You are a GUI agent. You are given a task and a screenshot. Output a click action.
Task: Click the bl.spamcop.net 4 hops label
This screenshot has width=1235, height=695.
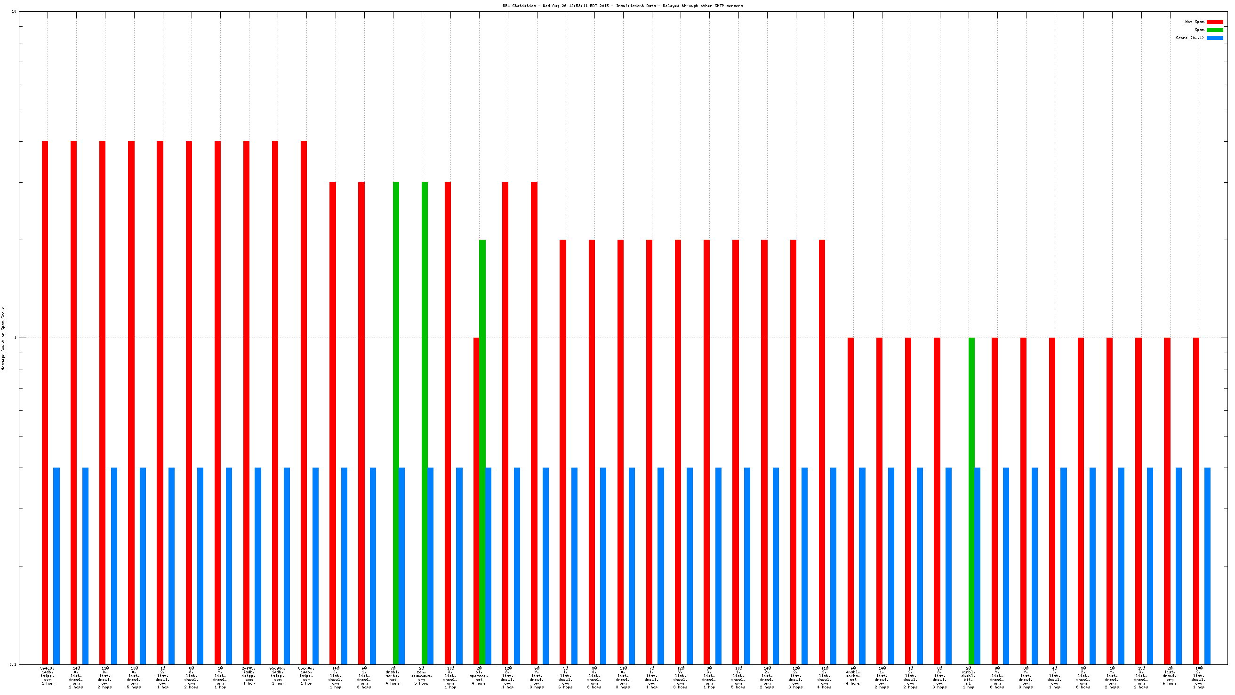click(x=479, y=675)
